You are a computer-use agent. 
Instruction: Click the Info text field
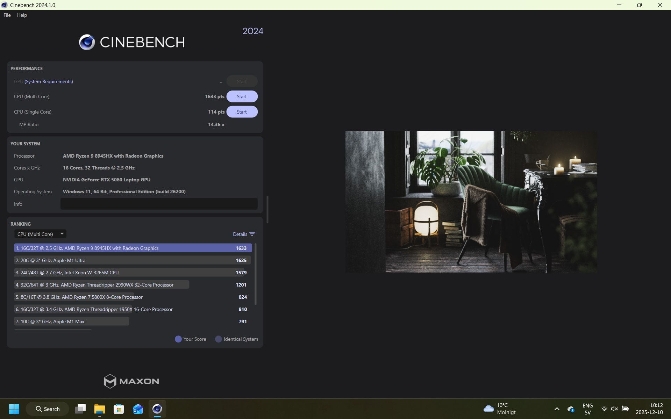159,204
